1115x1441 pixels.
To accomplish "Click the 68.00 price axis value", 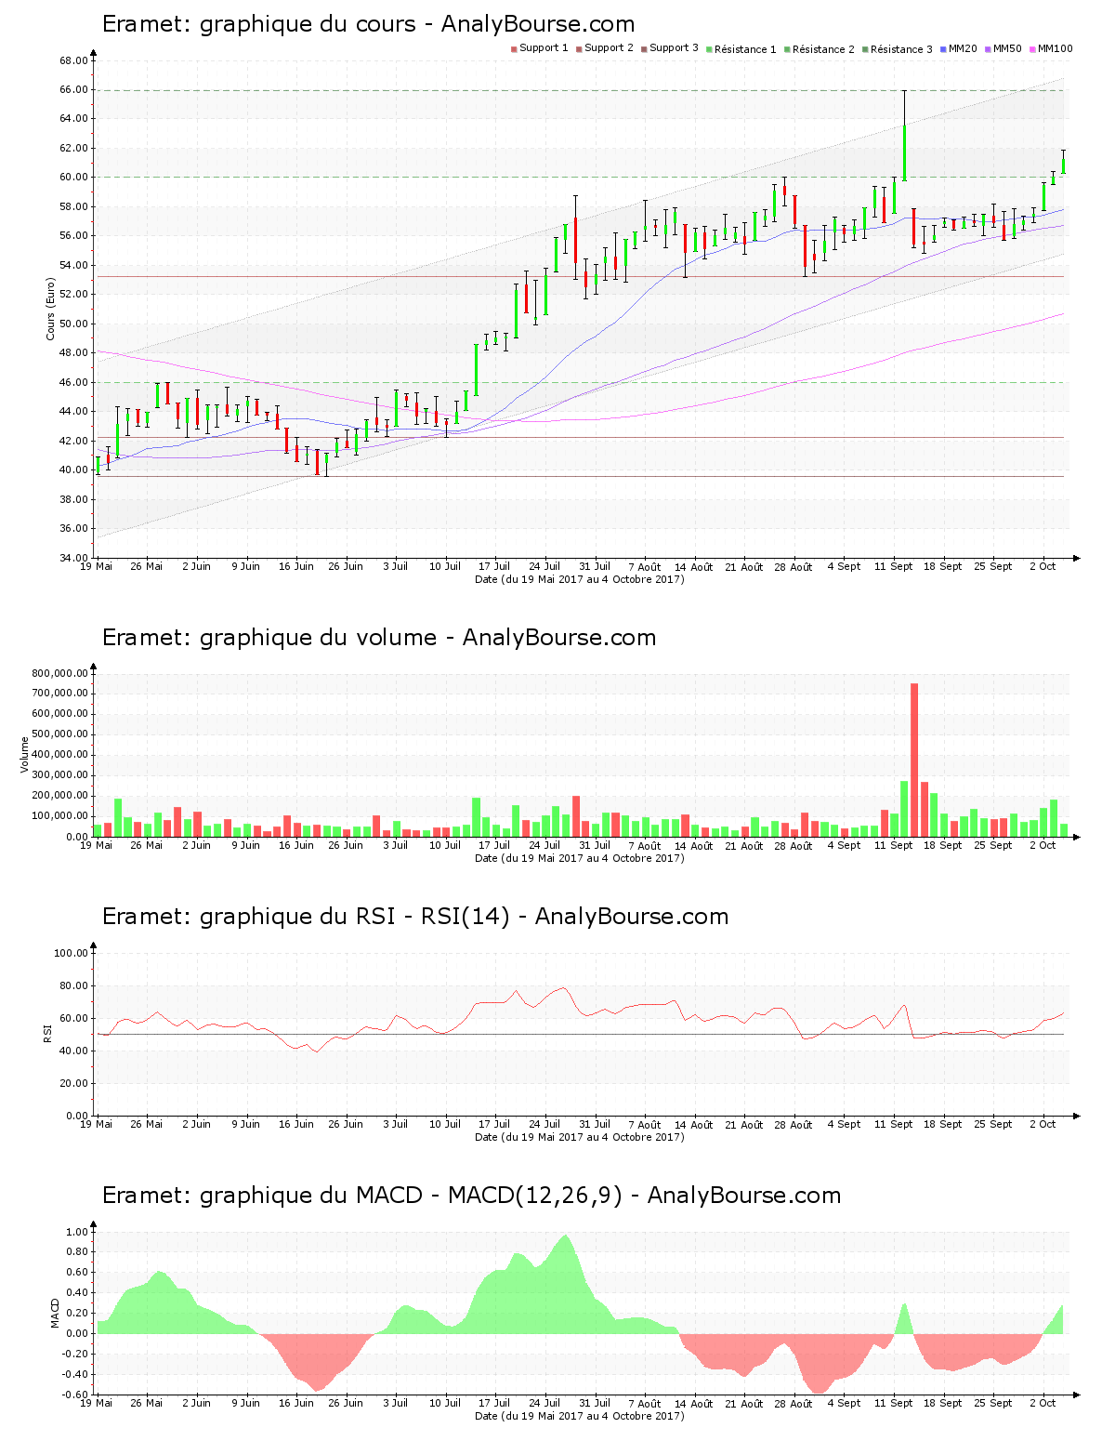I will point(73,60).
